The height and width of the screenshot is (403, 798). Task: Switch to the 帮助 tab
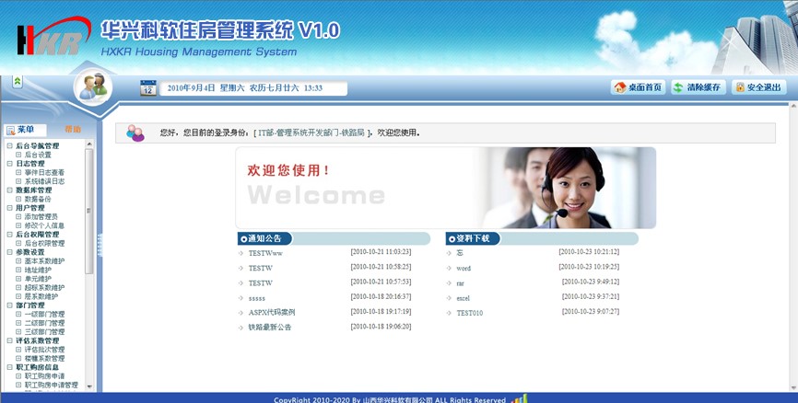coord(73,130)
